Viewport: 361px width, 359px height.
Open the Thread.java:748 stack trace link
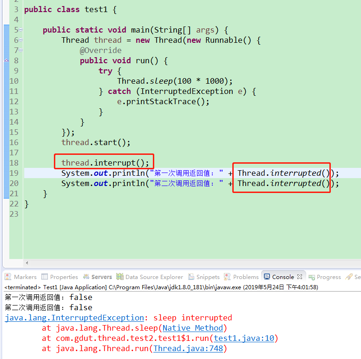188,348
